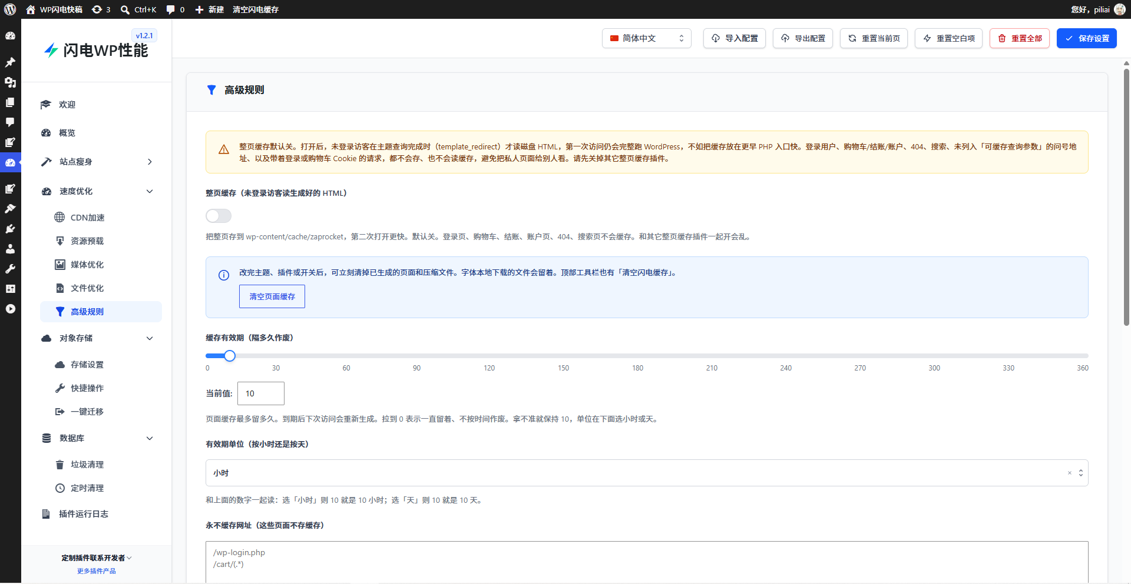Click the 永不缓存网址 textarea
The width and height of the screenshot is (1131, 584).
(647, 562)
